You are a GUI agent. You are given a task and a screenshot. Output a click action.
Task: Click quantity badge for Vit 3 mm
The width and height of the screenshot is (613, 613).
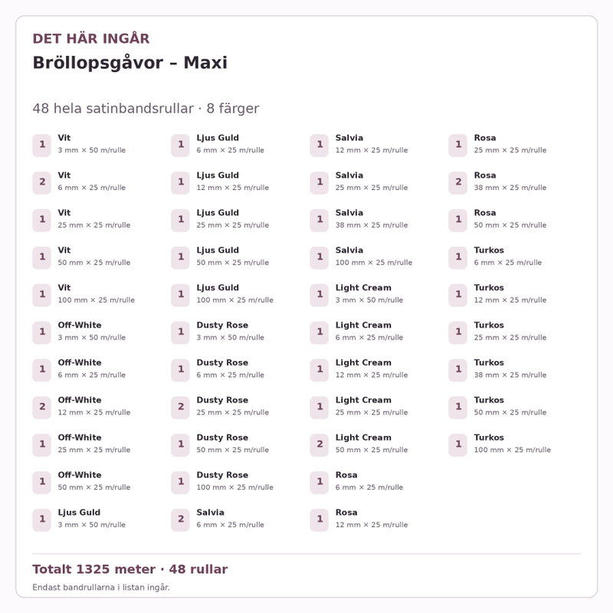[42, 145]
